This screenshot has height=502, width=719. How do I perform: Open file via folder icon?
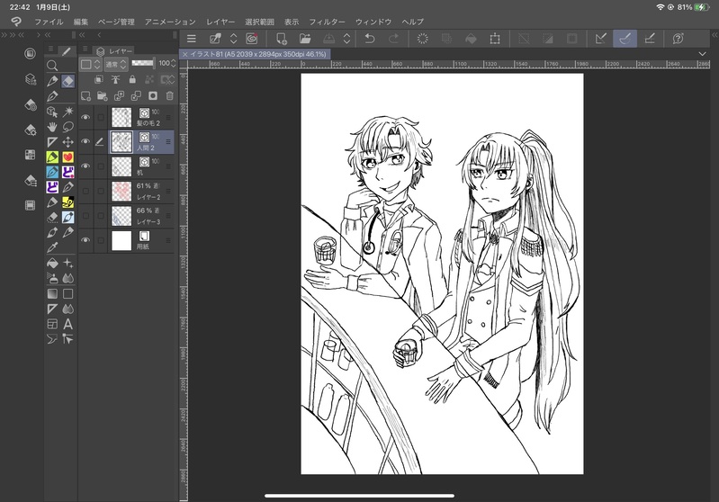[305, 39]
